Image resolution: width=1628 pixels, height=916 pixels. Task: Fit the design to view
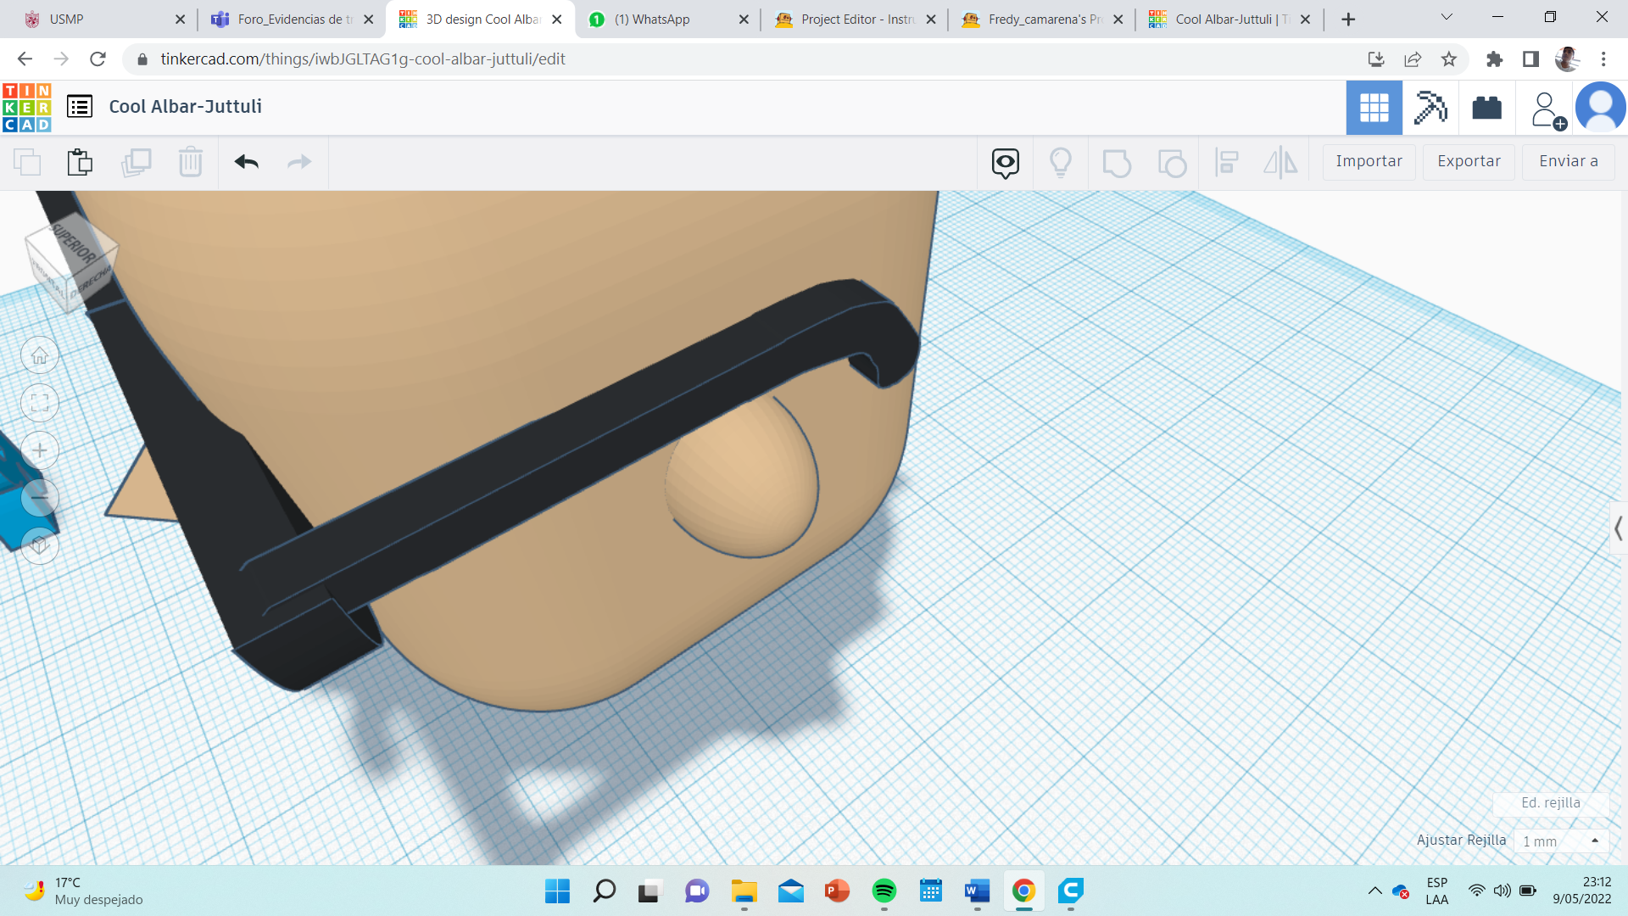(x=40, y=403)
